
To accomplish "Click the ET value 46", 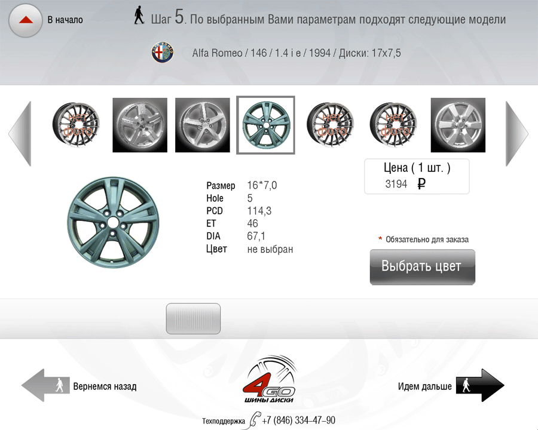I will click(x=252, y=223).
